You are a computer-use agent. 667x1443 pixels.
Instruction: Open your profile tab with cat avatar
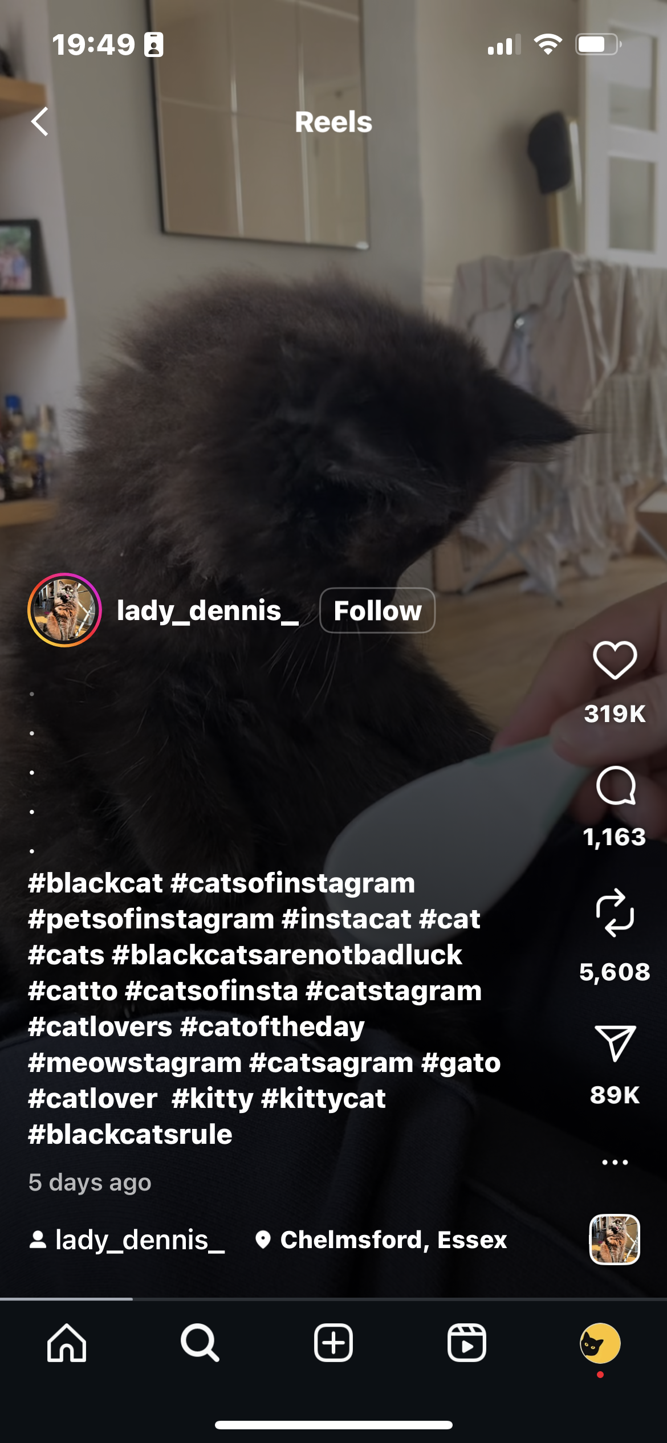point(600,1343)
